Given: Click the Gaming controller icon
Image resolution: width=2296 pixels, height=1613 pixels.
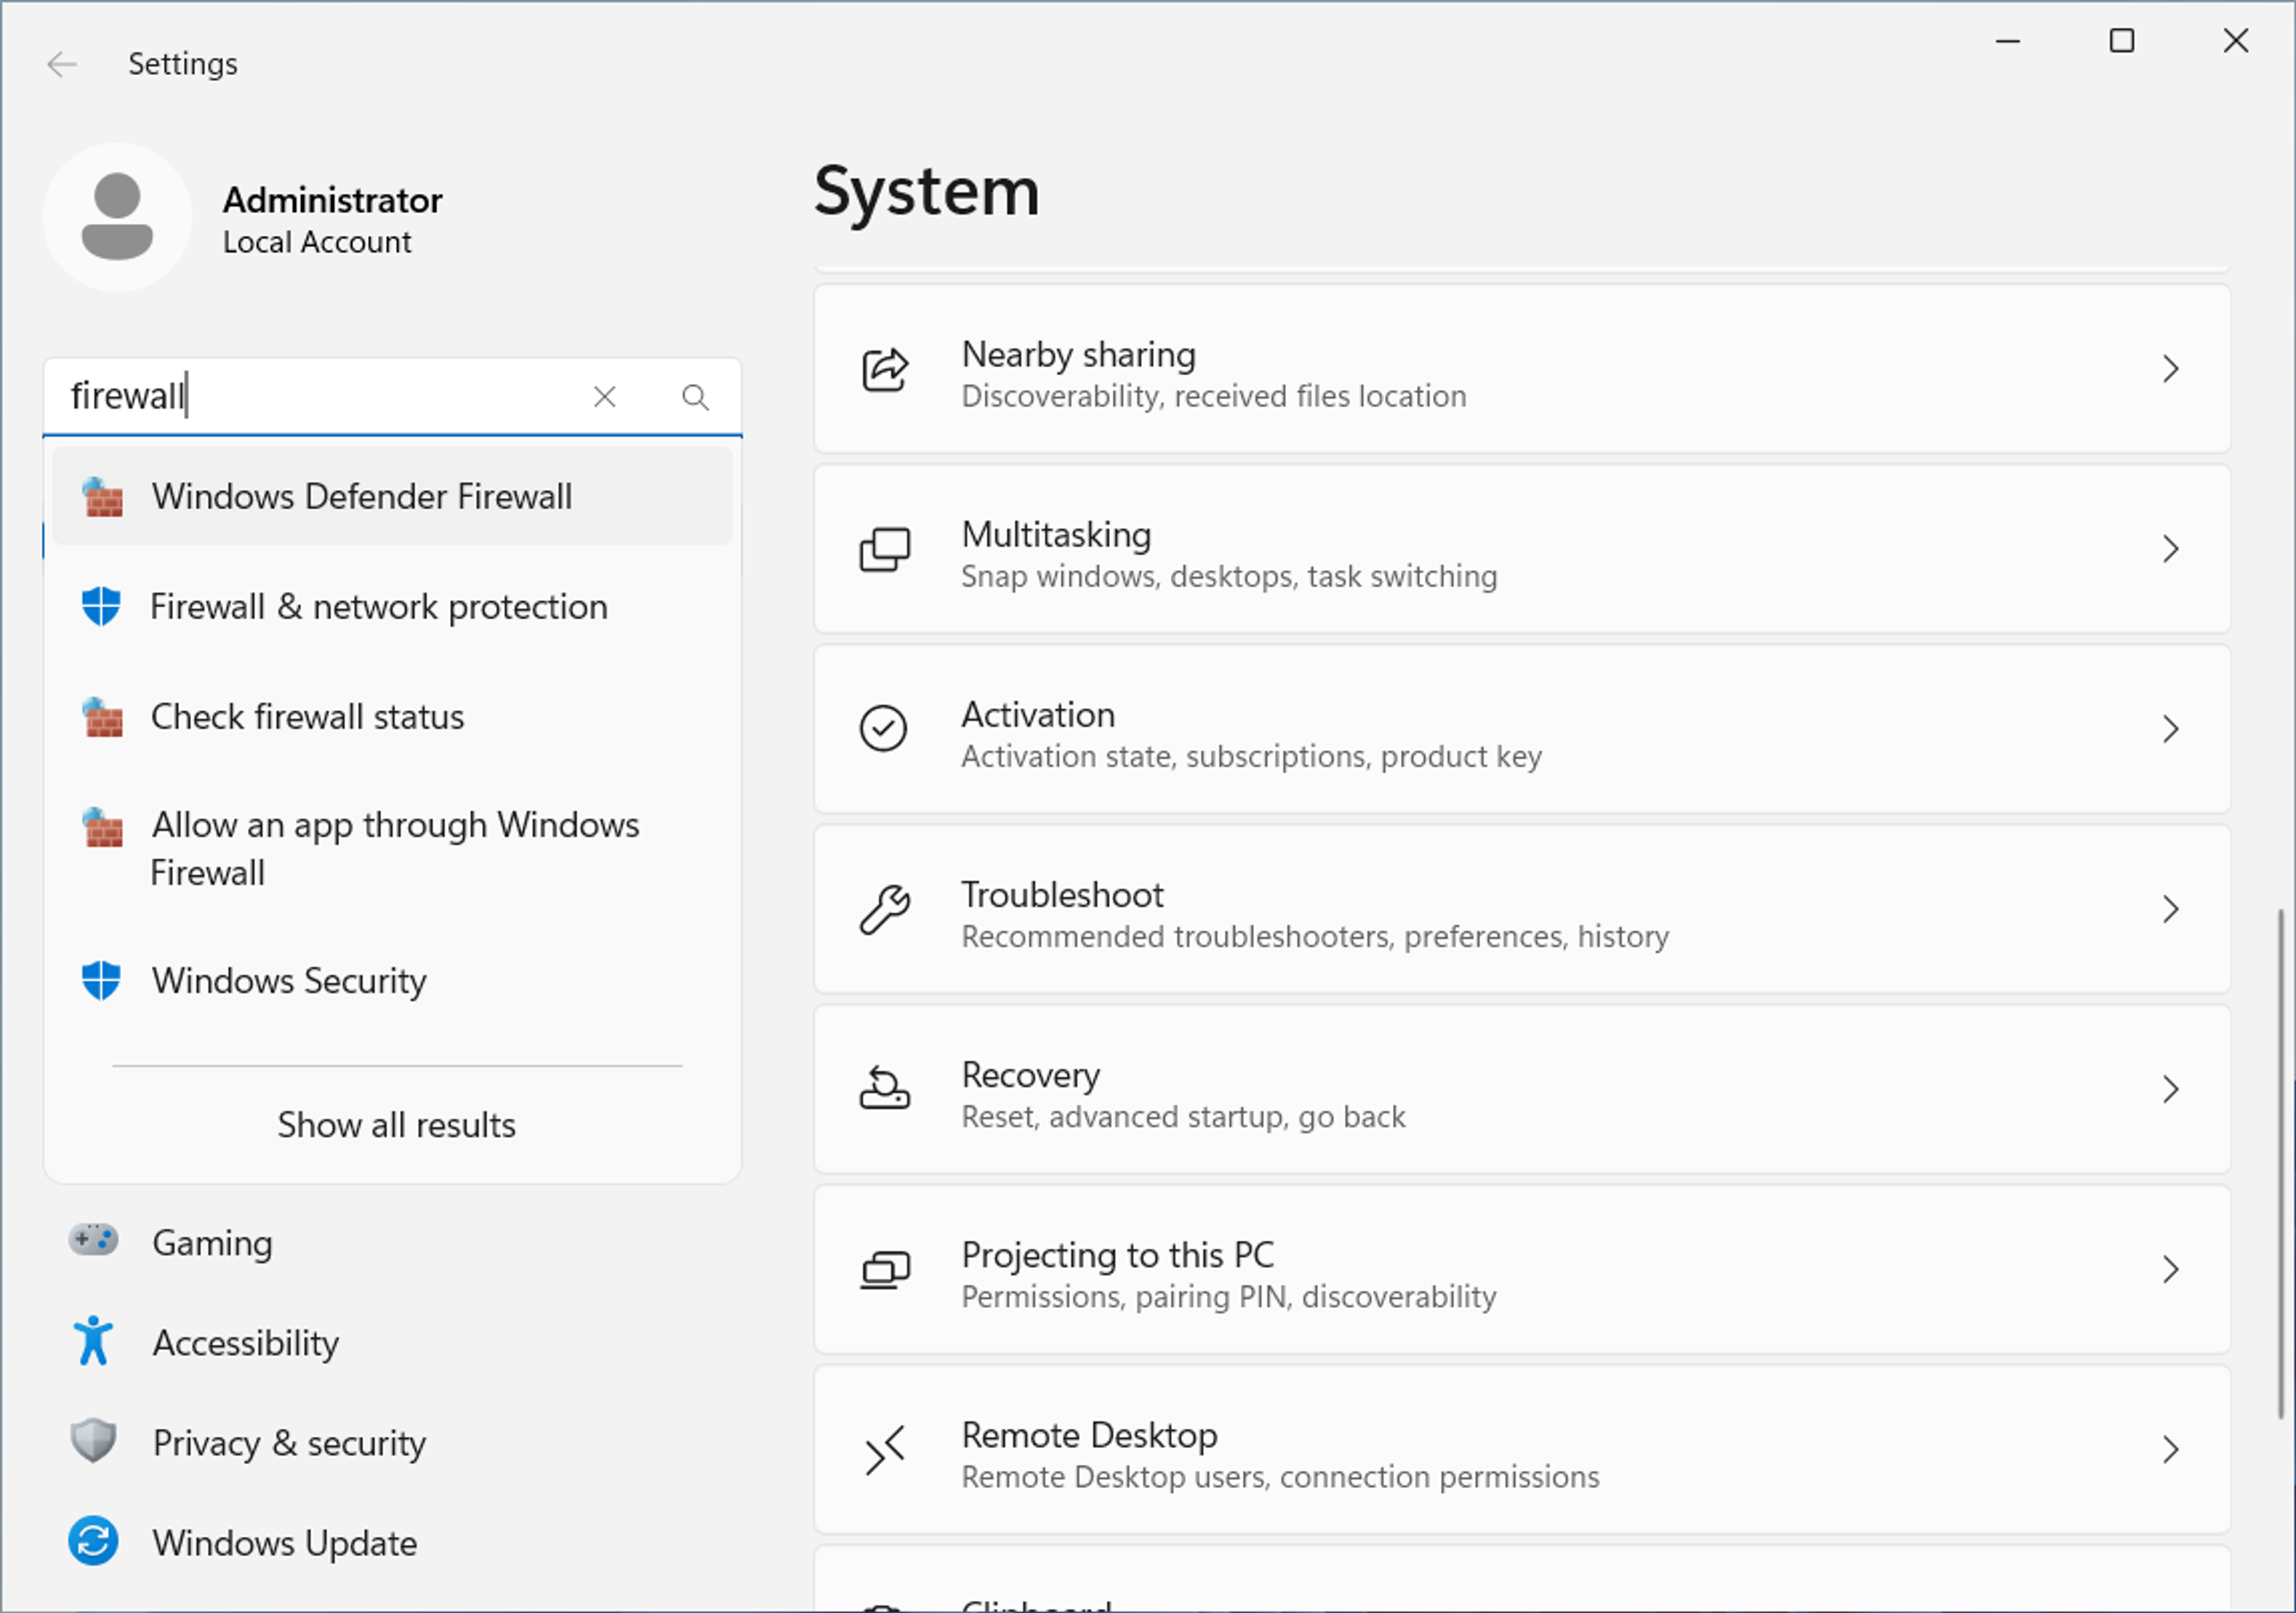Looking at the screenshot, I should click(93, 1241).
